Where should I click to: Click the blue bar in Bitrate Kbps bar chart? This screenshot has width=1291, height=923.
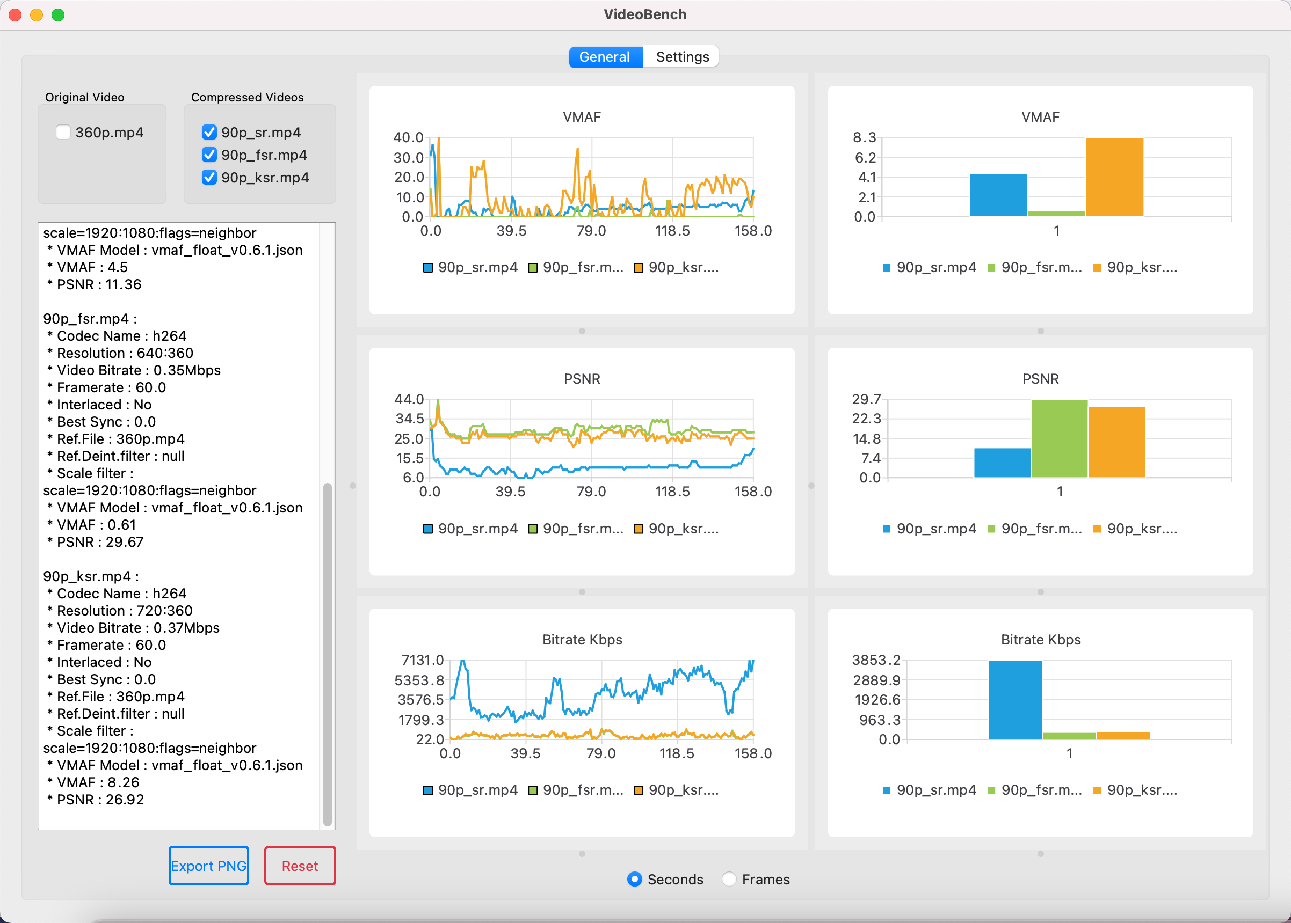(1014, 699)
